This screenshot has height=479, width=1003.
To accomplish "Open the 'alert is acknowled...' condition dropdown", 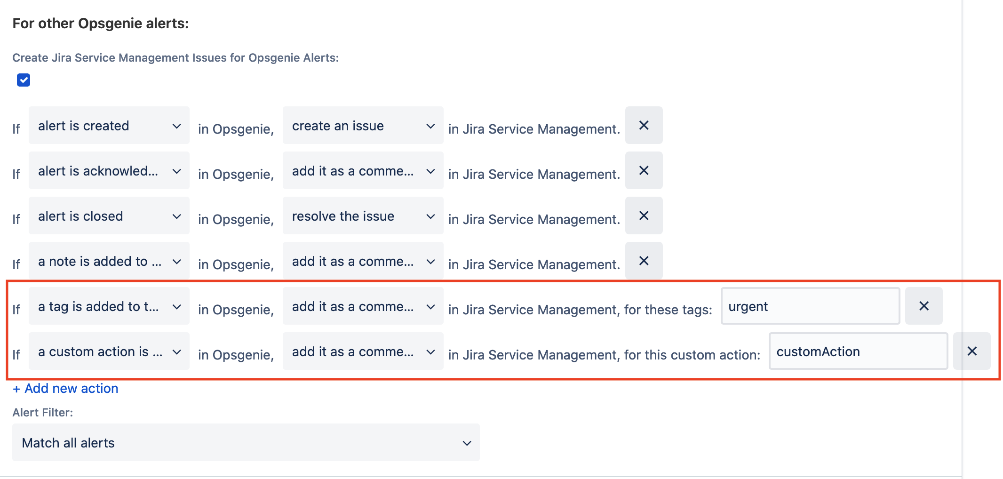I will (109, 170).
